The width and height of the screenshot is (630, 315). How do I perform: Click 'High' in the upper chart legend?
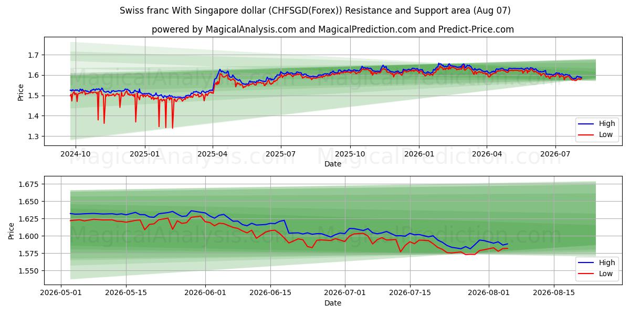(x=607, y=123)
